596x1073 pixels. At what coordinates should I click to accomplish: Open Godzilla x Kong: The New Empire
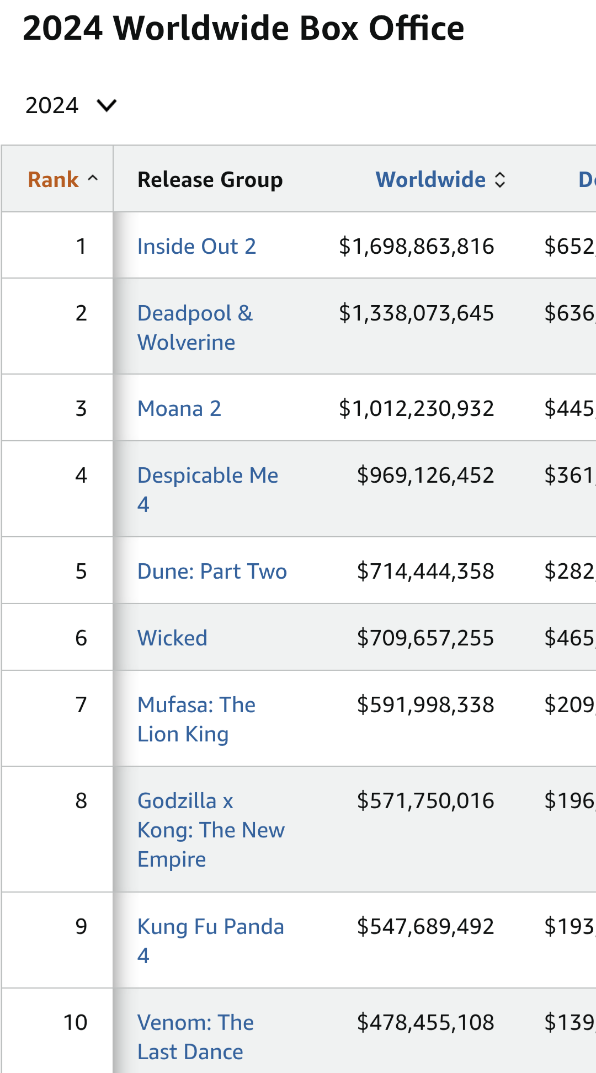(210, 830)
